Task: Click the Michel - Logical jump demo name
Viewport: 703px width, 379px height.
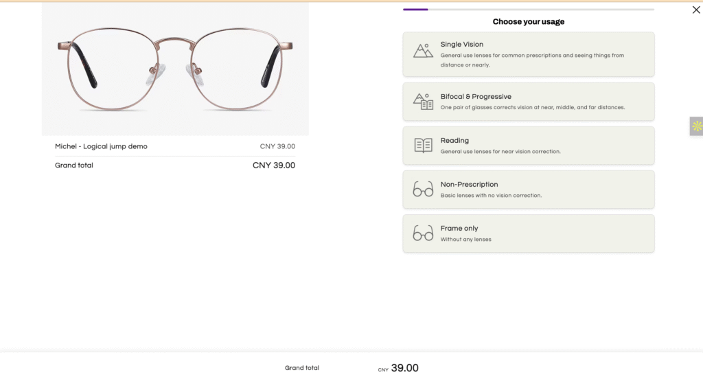Action: click(x=101, y=146)
